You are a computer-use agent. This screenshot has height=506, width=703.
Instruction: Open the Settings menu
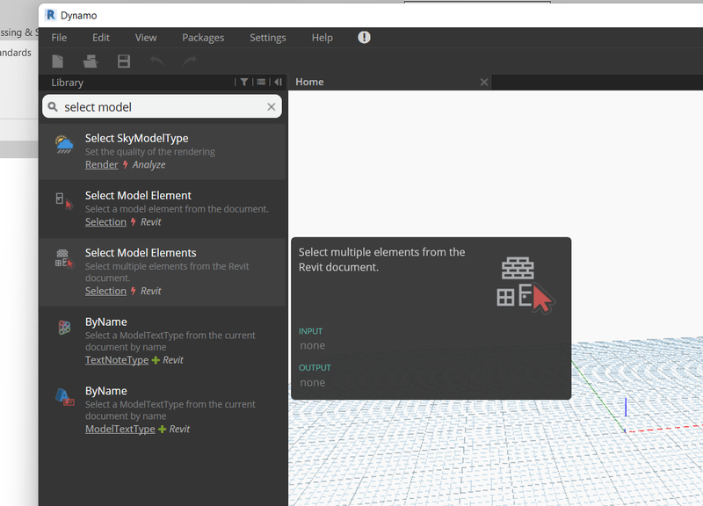point(268,38)
